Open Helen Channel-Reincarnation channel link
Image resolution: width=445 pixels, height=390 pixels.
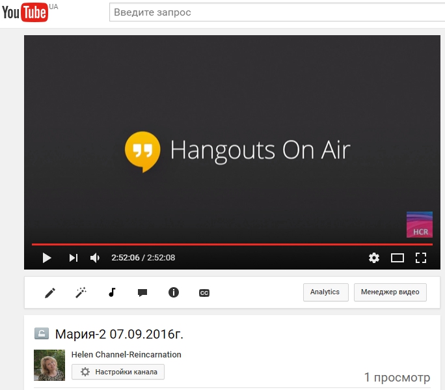(x=126, y=355)
